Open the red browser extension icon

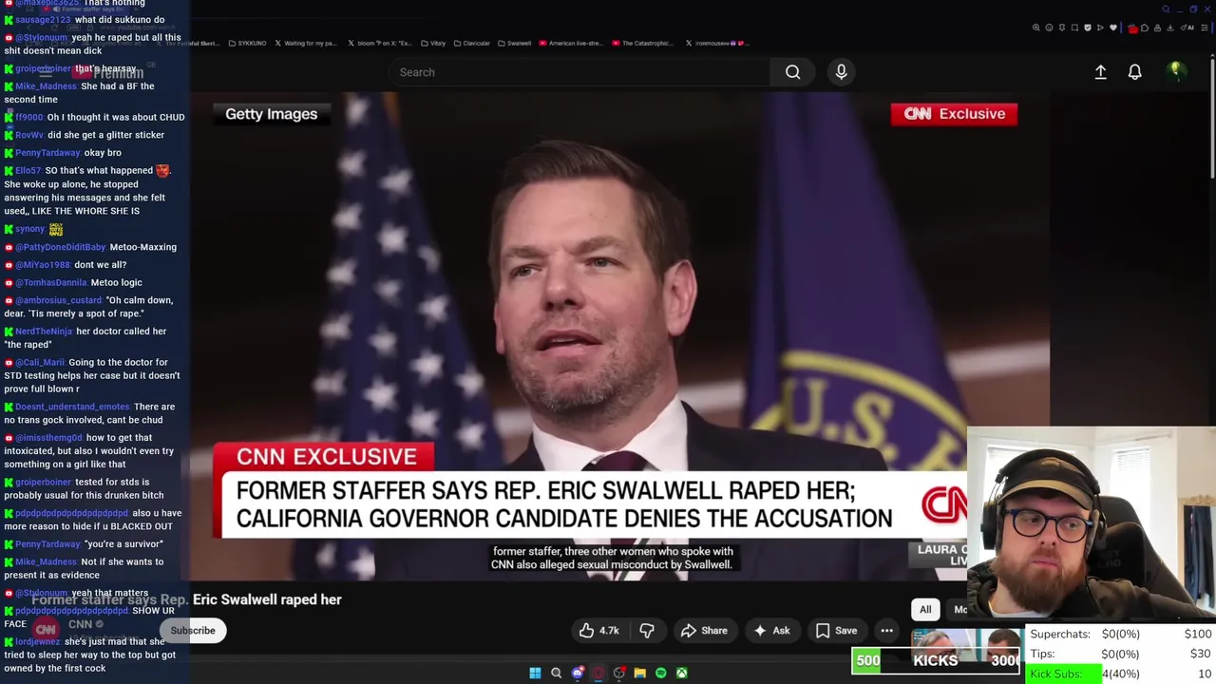pyautogui.click(x=1132, y=28)
